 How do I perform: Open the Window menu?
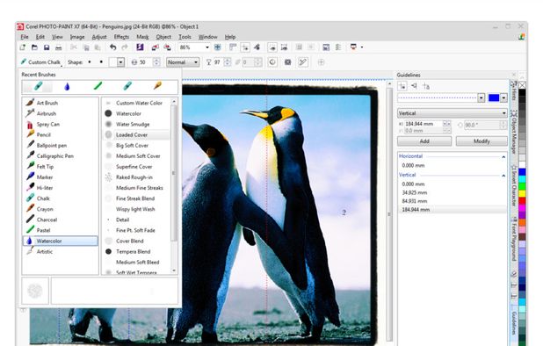point(207,37)
